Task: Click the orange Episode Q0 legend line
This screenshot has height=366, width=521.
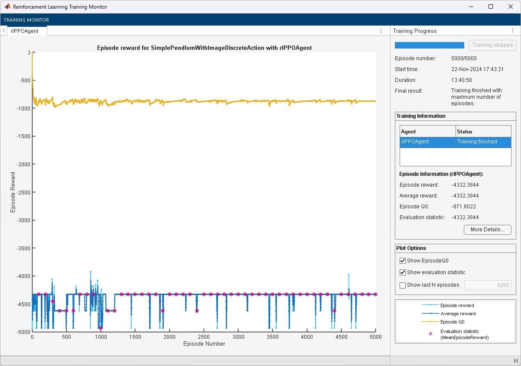Action: pyautogui.click(x=430, y=322)
